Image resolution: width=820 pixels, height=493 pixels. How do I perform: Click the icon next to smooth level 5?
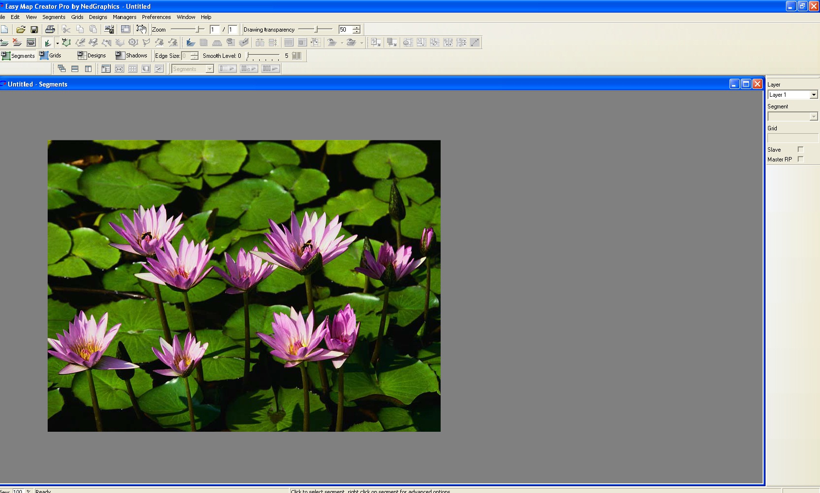pos(297,55)
